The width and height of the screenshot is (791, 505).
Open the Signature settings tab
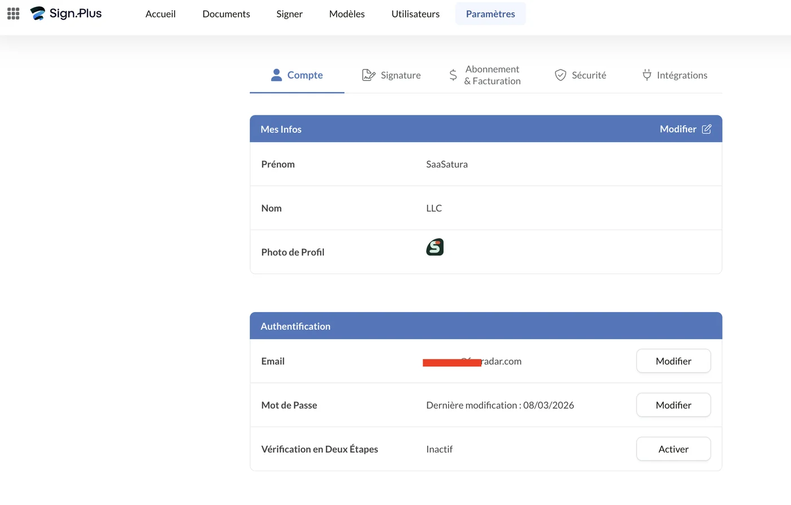[392, 75]
